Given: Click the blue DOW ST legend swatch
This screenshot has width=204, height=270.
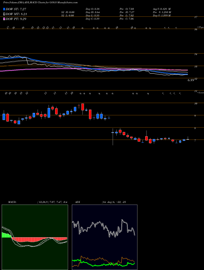Looking at the screenshot, I should 4,9.
